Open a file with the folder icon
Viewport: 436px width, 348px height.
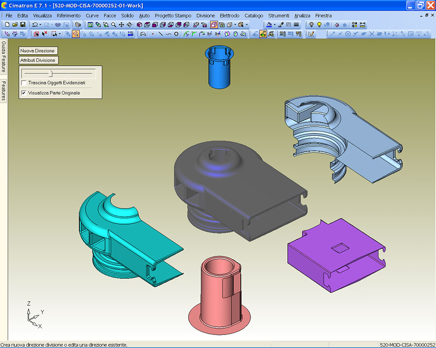(15, 24)
